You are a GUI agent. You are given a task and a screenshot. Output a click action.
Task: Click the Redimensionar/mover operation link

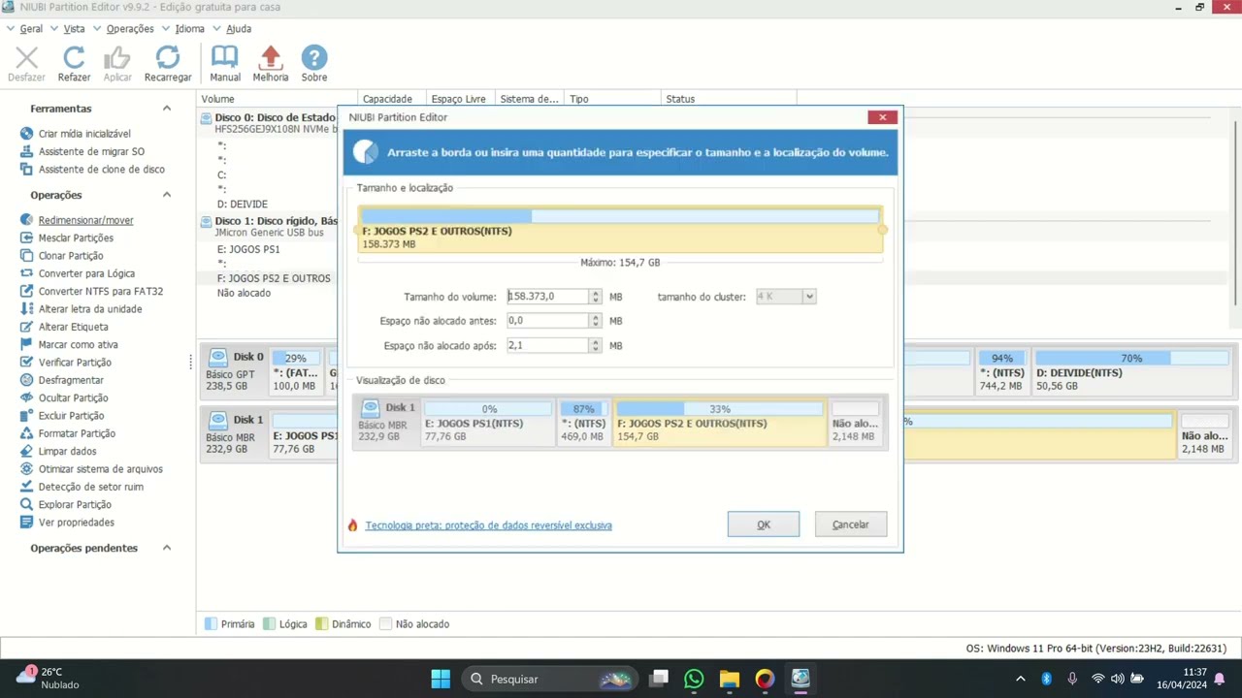(85, 220)
